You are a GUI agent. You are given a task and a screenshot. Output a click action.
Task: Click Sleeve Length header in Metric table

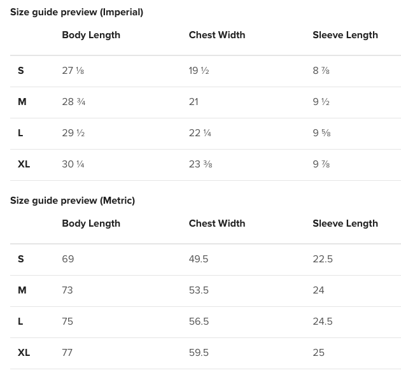pos(345,223)
